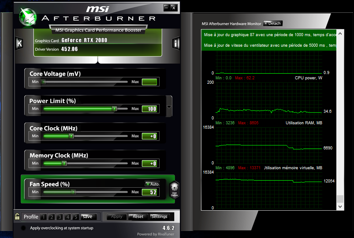Open Kombustor with the K button
This screenshot has width=354, height=238.
pyautogui.click(x=19, y=43)
